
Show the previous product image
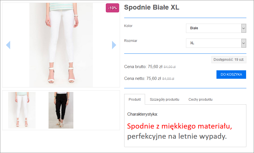click(8, 45)
